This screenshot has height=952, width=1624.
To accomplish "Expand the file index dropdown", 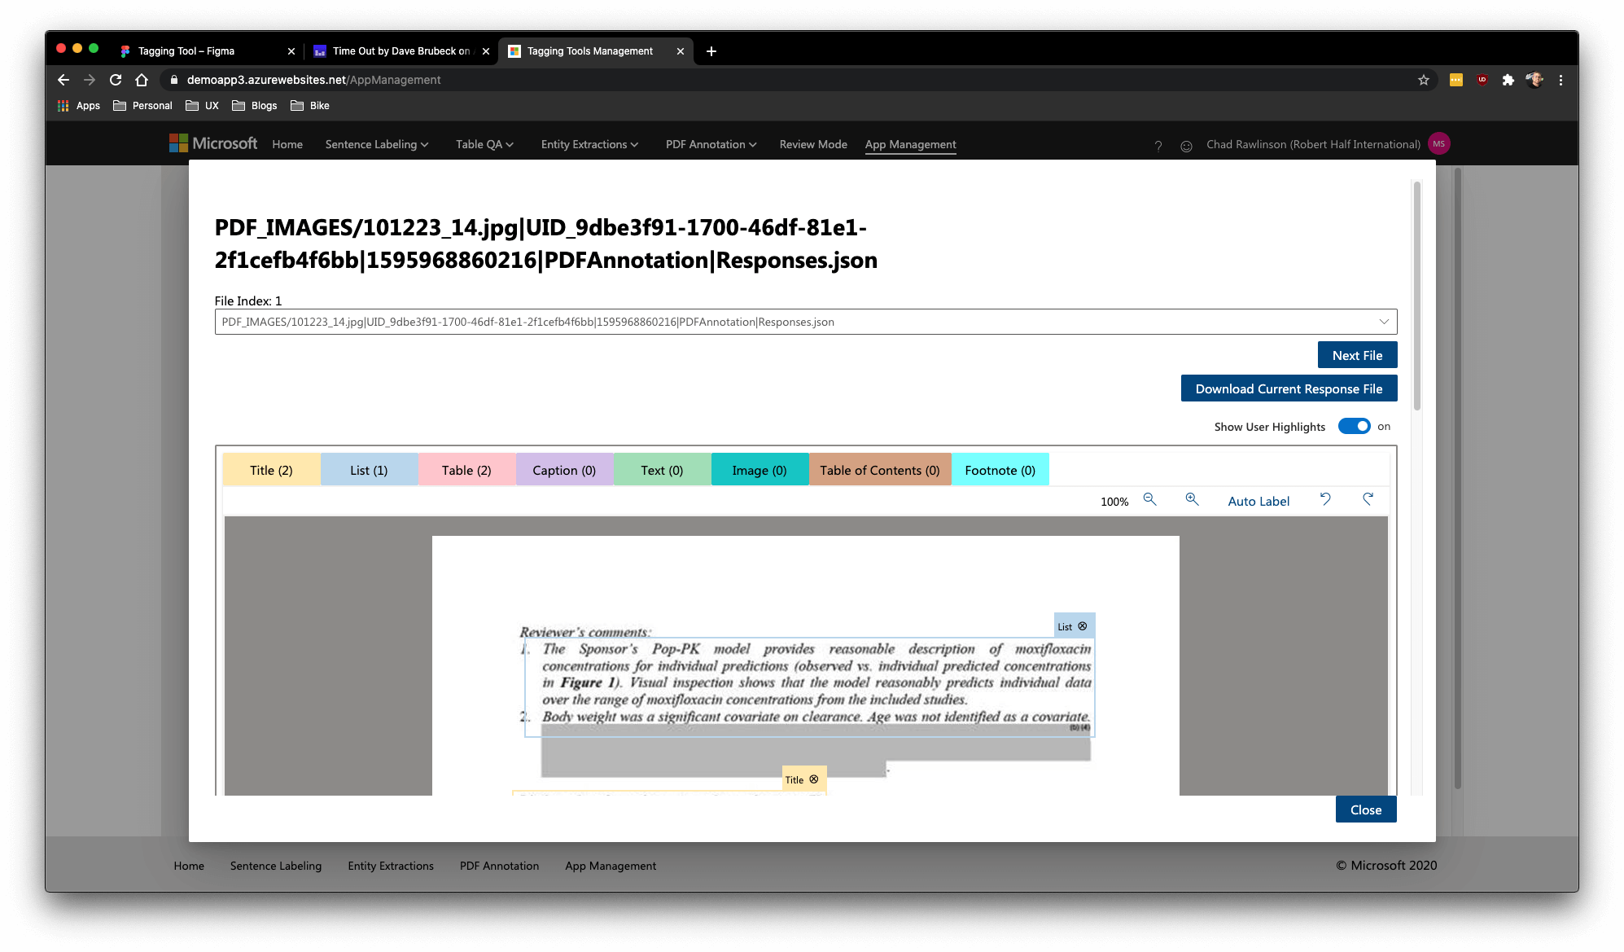I will (x=1384, y=322).
